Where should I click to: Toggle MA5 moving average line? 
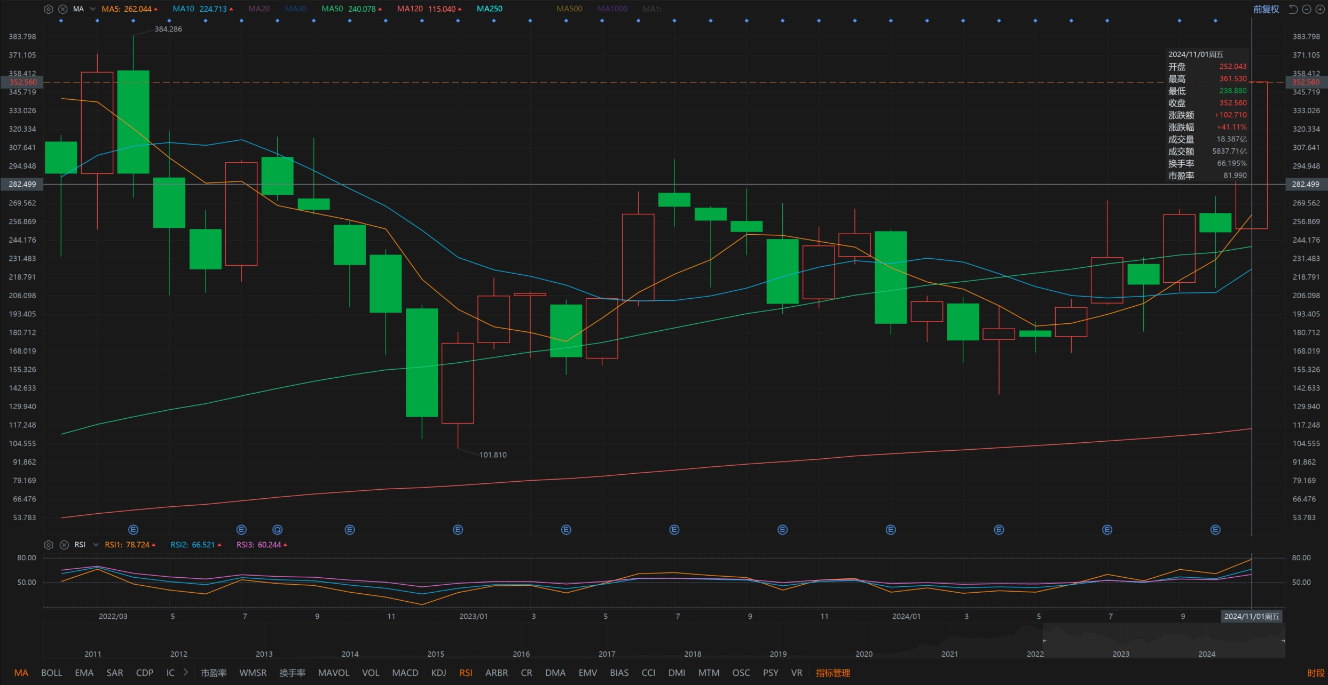[x=129, y=9]
